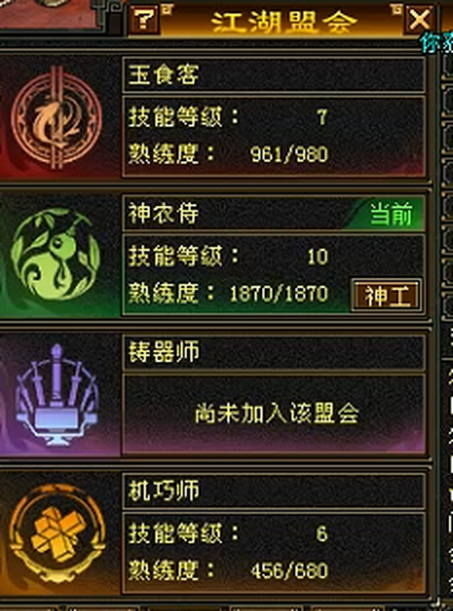Open help via the question mark icon
This screenshot has height=611, width=453.
[145, 20]
